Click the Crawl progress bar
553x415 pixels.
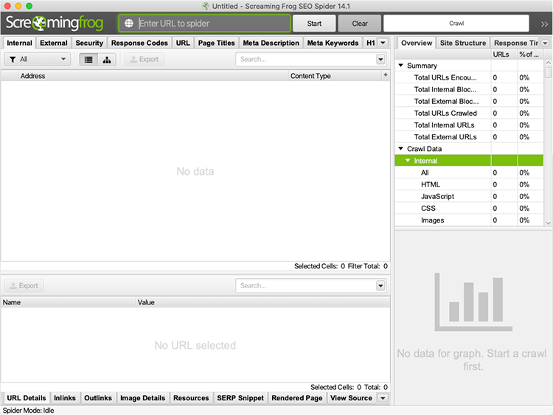tap(456, 24)
